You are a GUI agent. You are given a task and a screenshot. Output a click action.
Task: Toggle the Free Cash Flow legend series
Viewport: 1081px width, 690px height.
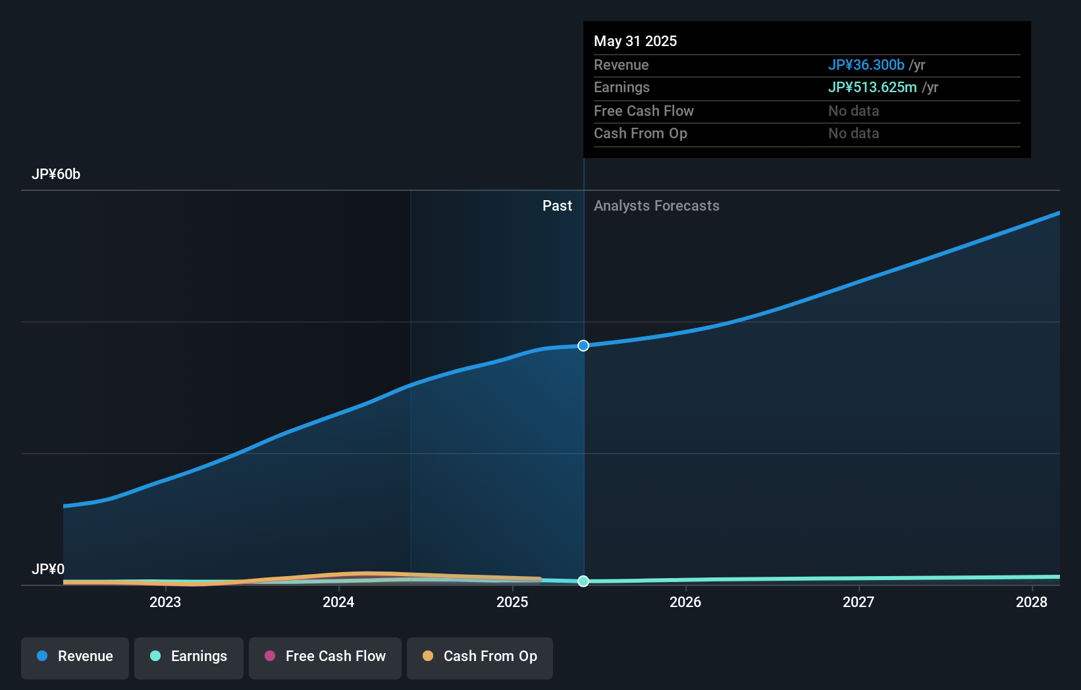[x=325, y=657]
